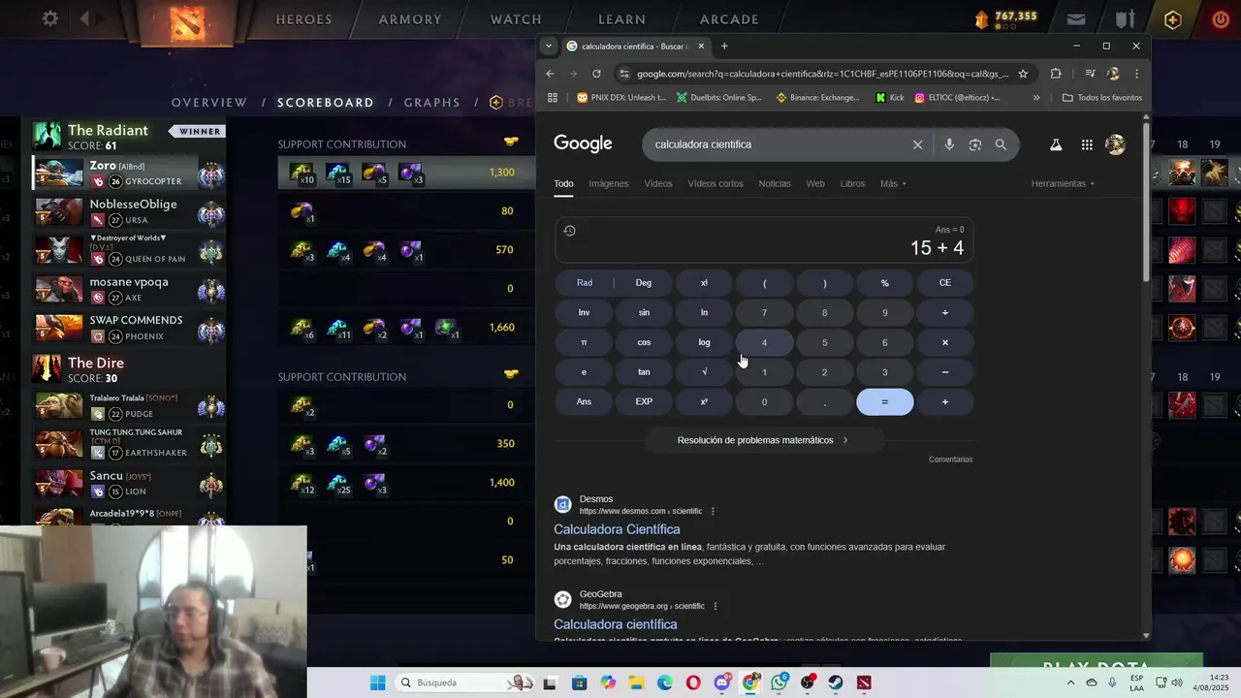Open Chrome three-dot menu
This screenshot has height=698, width=1241.
coord(1136,74)
